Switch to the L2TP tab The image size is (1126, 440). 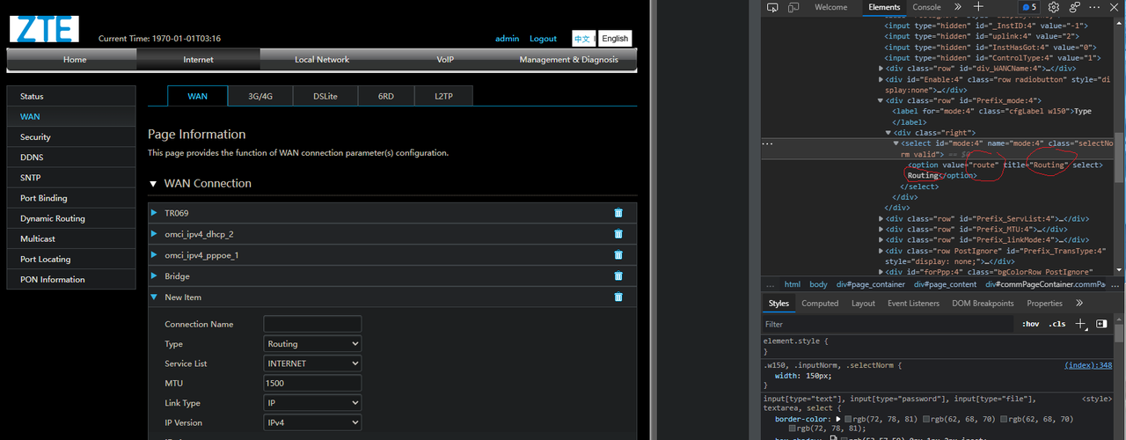click(x=444, y=96)
